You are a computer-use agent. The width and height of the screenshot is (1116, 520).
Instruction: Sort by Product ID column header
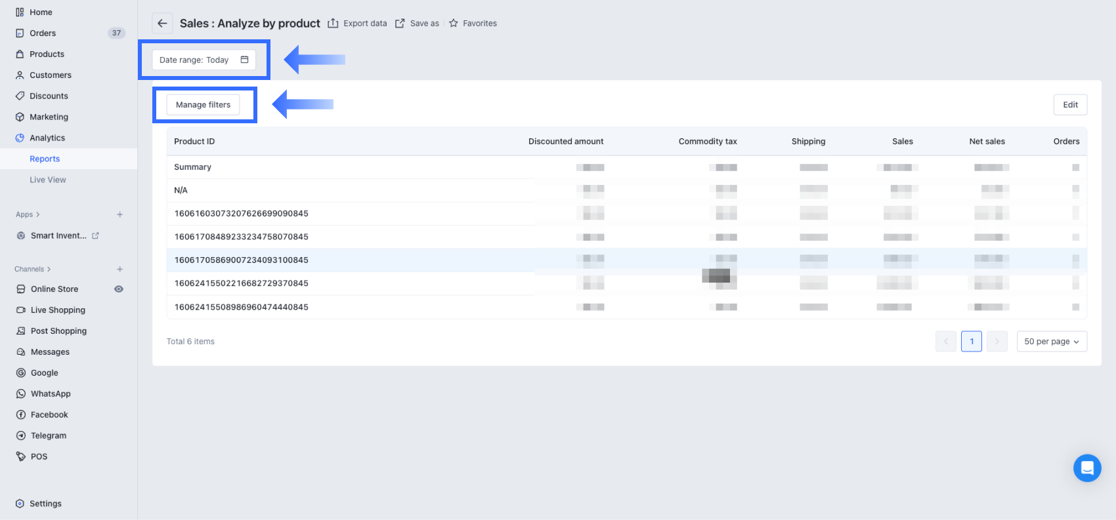click(x=194, y=141)
